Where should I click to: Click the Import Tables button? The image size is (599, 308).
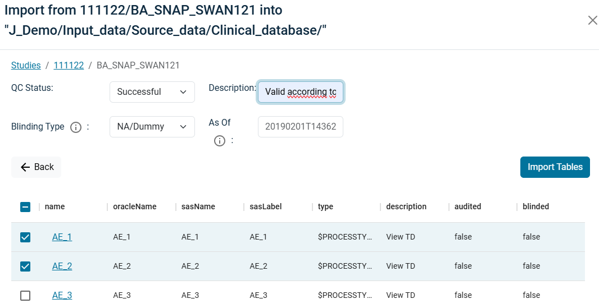coord(555,167)
